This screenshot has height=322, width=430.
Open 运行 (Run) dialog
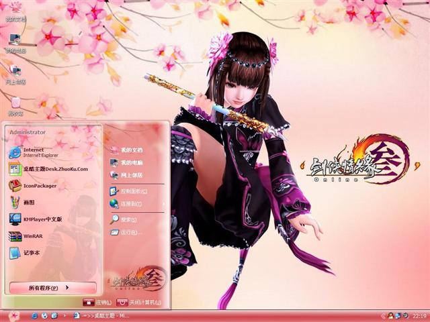click(126, 233)
